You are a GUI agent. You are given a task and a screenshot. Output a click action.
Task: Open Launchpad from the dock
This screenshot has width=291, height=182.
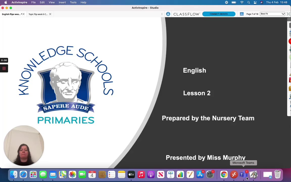[x=33, y=175]
